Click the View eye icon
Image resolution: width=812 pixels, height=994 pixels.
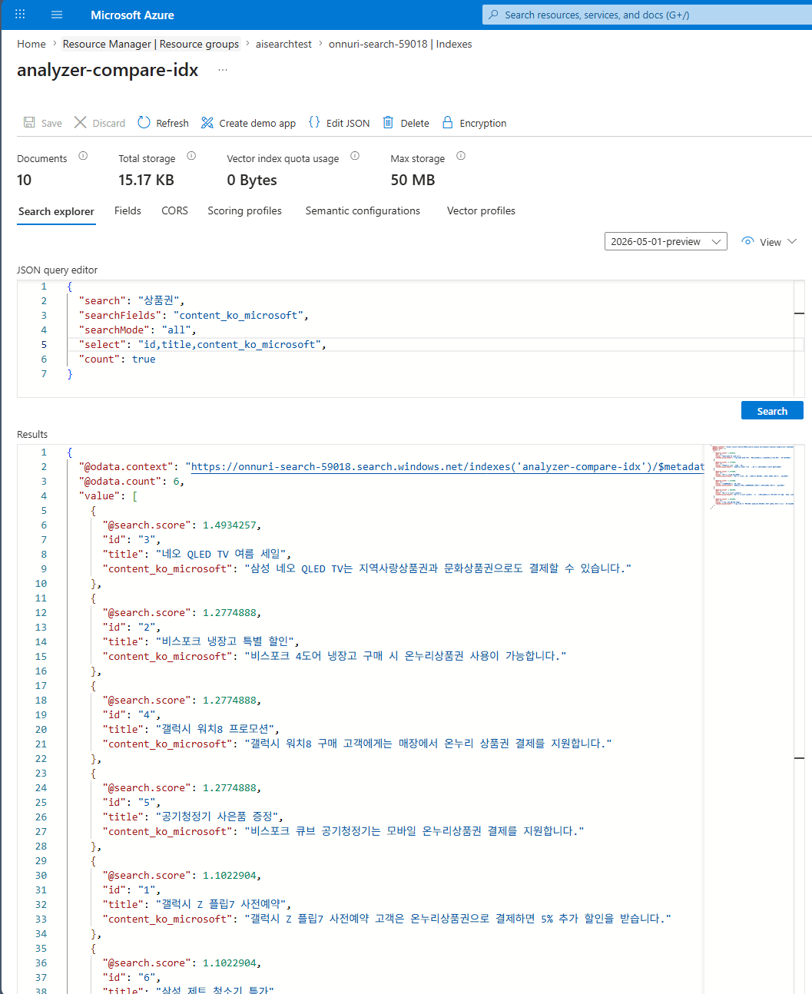click(x=747, y=241)
